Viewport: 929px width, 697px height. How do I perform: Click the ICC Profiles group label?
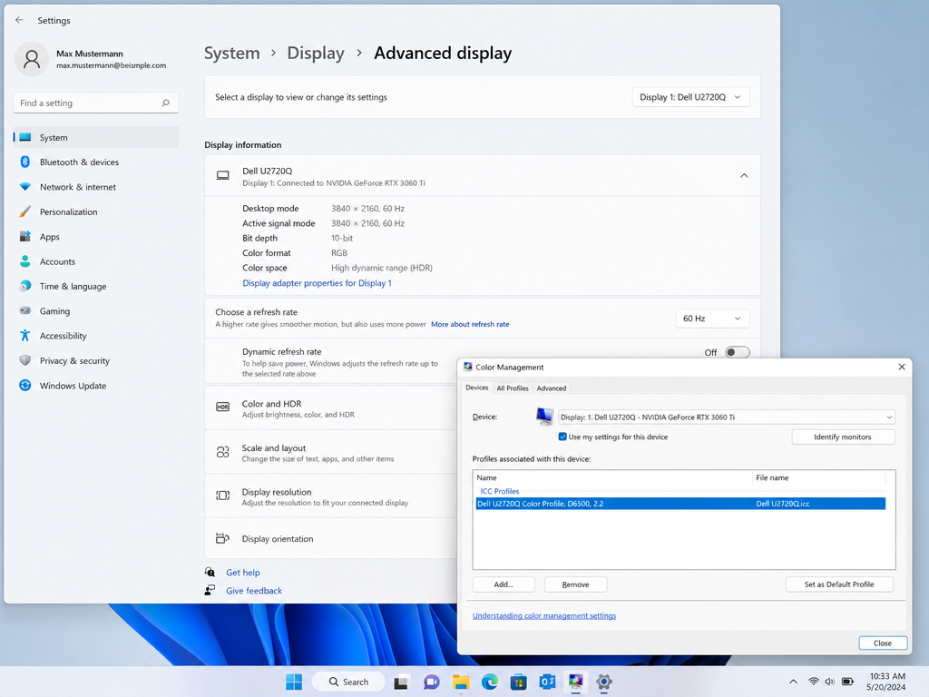(500, 491)
